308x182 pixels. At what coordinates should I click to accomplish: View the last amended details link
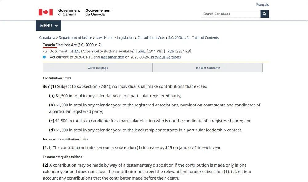[112, 57]
